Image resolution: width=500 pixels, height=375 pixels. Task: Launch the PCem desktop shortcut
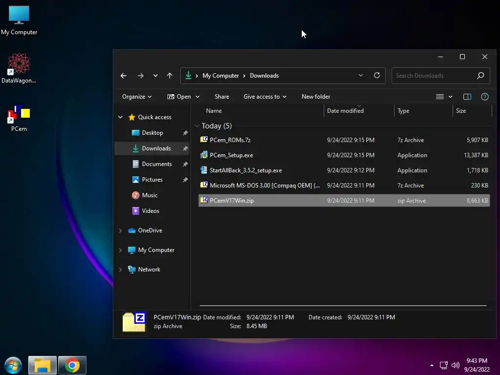click(19, 117)
